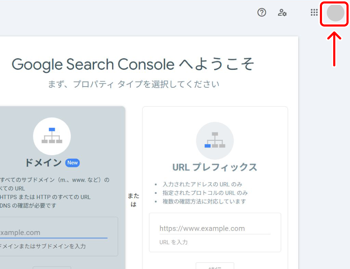Image resolution: width=350 pixels, height=269 pixels.
Task: Open the Google apps grid launcher
Action: point(314,13)
